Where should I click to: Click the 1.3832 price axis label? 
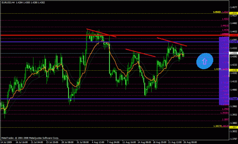coord(233,131)
